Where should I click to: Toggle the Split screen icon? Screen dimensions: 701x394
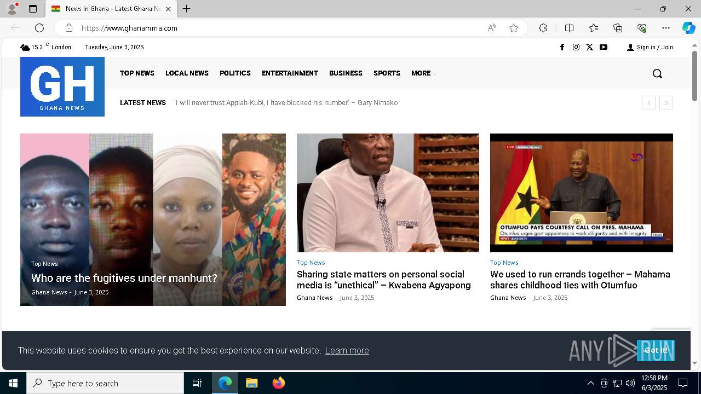click(569, 28)
